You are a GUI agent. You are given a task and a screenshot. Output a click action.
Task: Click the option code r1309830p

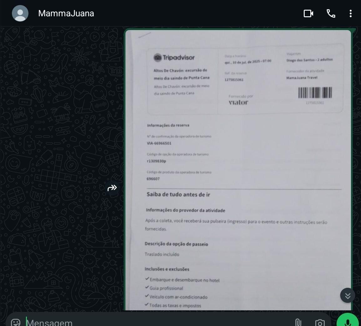pos(156,161)
